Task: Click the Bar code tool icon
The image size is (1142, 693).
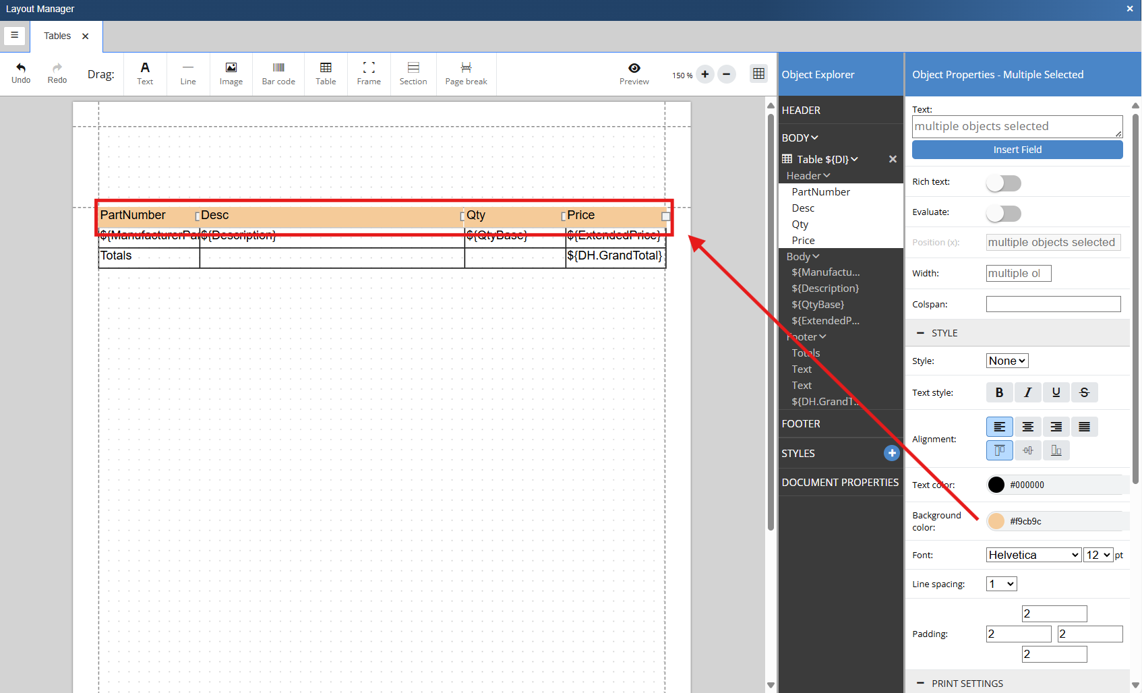Action: click(x=278, y=67)
